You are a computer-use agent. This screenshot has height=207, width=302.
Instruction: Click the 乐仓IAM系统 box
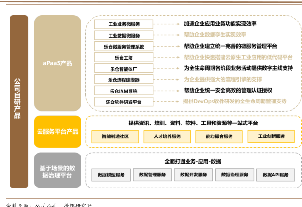tap(123, 91)
